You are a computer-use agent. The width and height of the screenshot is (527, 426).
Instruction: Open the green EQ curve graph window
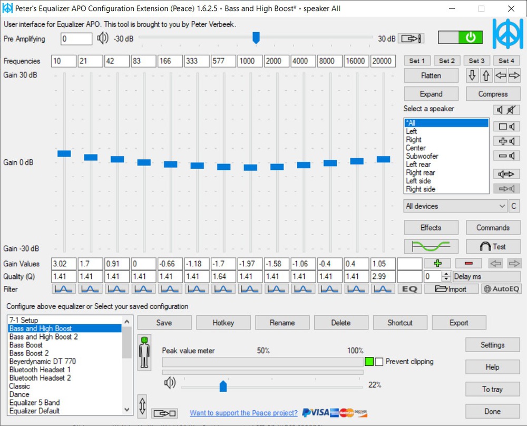431,246
